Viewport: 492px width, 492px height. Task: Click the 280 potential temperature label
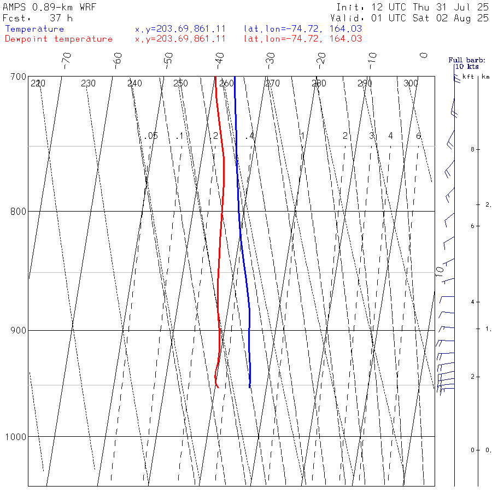[x=319, y=84]
